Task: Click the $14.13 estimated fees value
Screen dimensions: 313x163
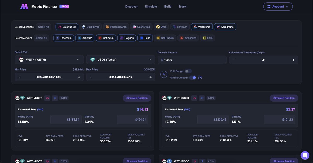Action: coord(143,110)
